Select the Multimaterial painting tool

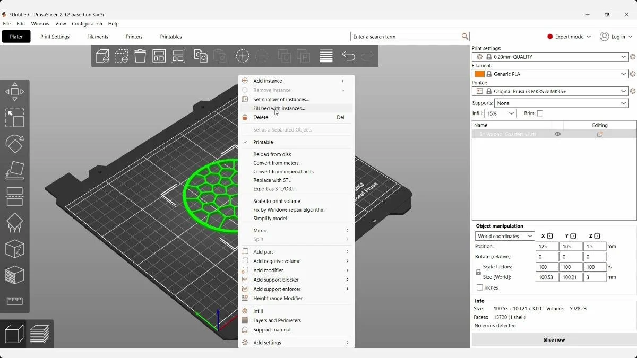[14, 275]
